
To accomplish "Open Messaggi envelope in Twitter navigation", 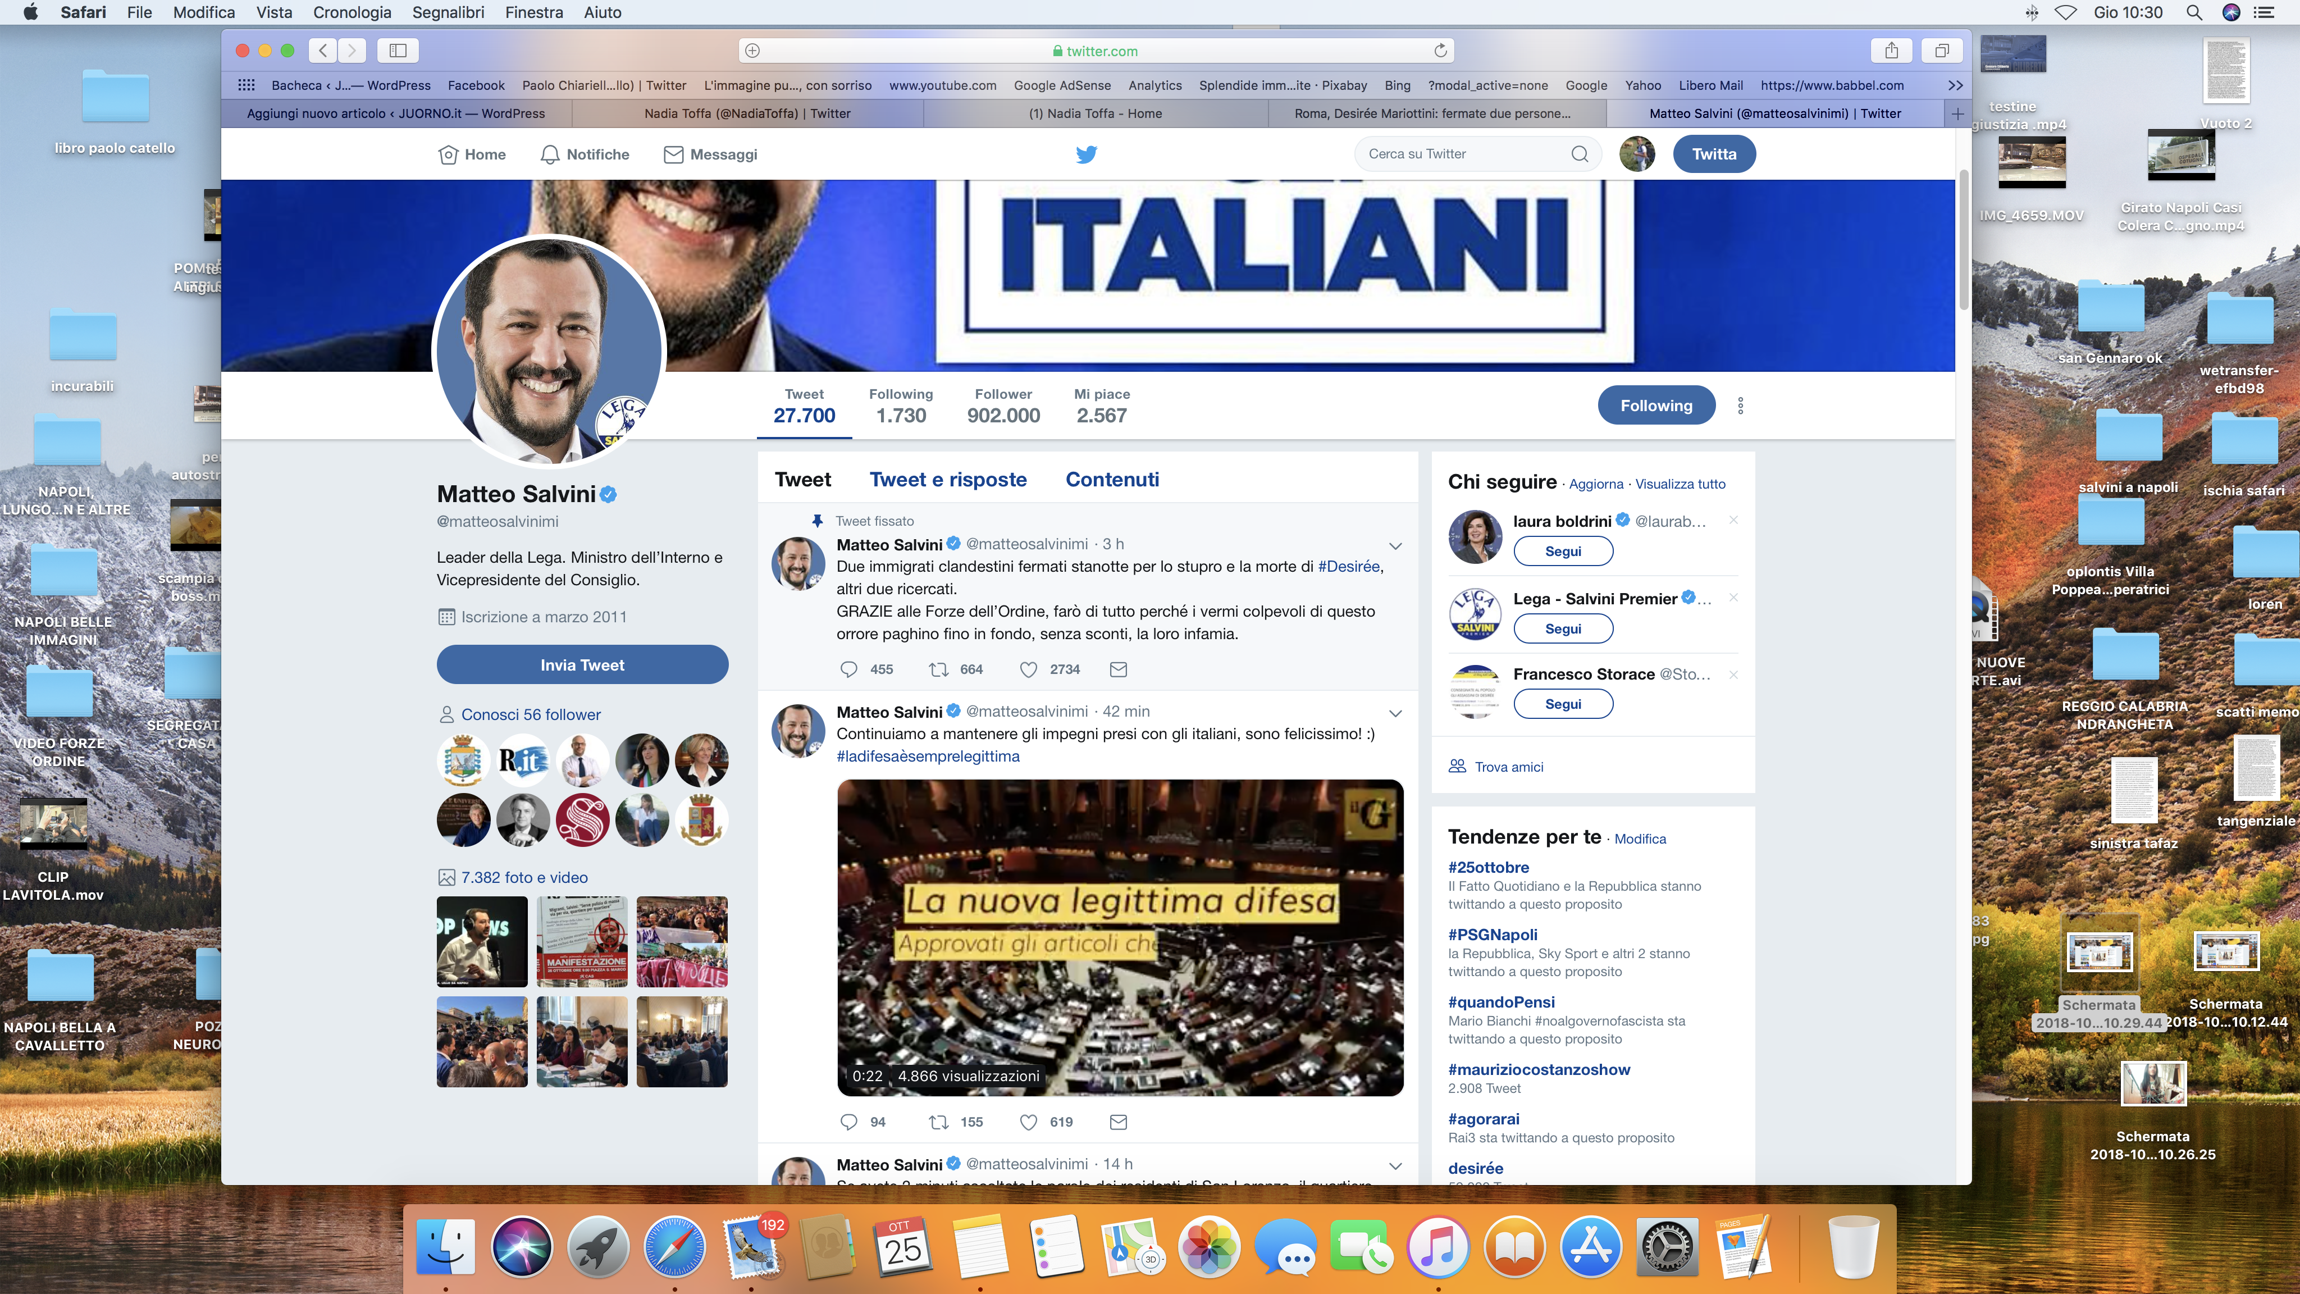I will pyautogui.click(x=711, y=154).
